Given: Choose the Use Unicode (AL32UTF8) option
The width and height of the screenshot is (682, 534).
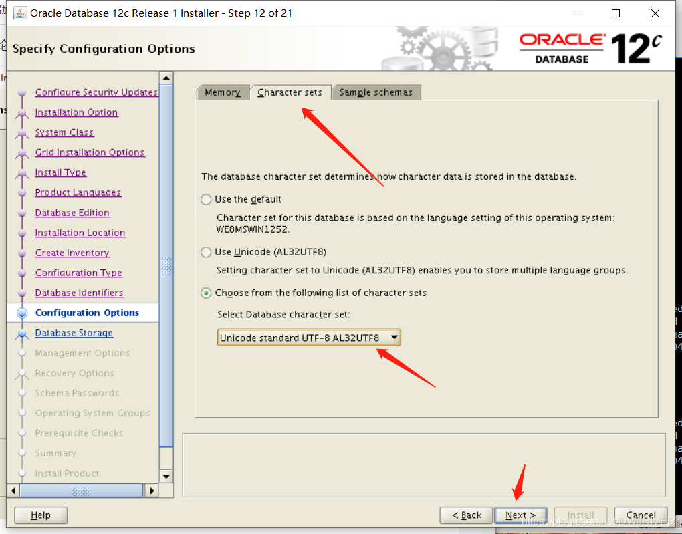Looking at the screenshot, I should click(x=206, y=252).
